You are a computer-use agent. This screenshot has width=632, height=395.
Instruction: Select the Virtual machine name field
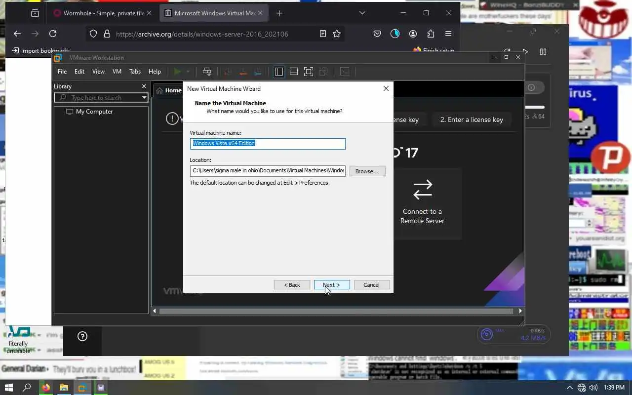tap(268, 144)
